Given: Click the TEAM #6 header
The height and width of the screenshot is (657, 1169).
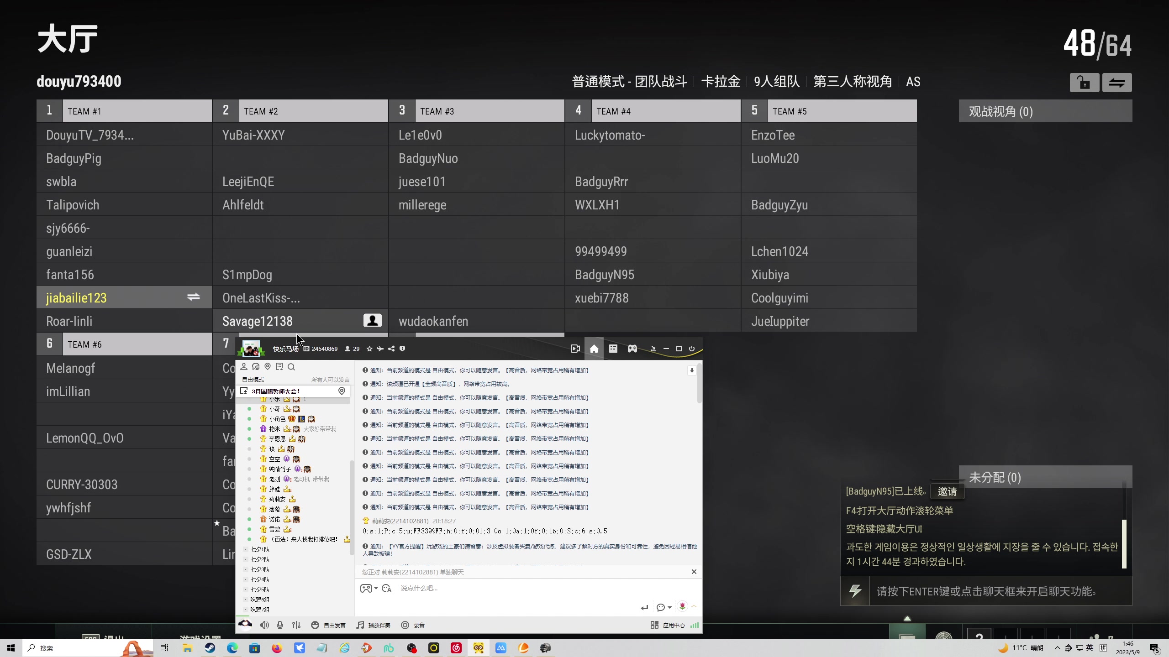Looking at the screenshot, I should pos(124,344).
